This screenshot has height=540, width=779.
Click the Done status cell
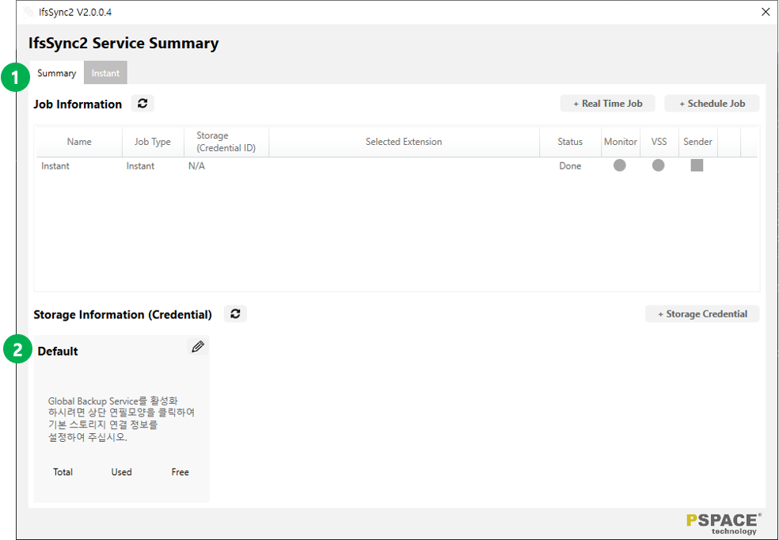pyautogui.click(x=570, y=166)
